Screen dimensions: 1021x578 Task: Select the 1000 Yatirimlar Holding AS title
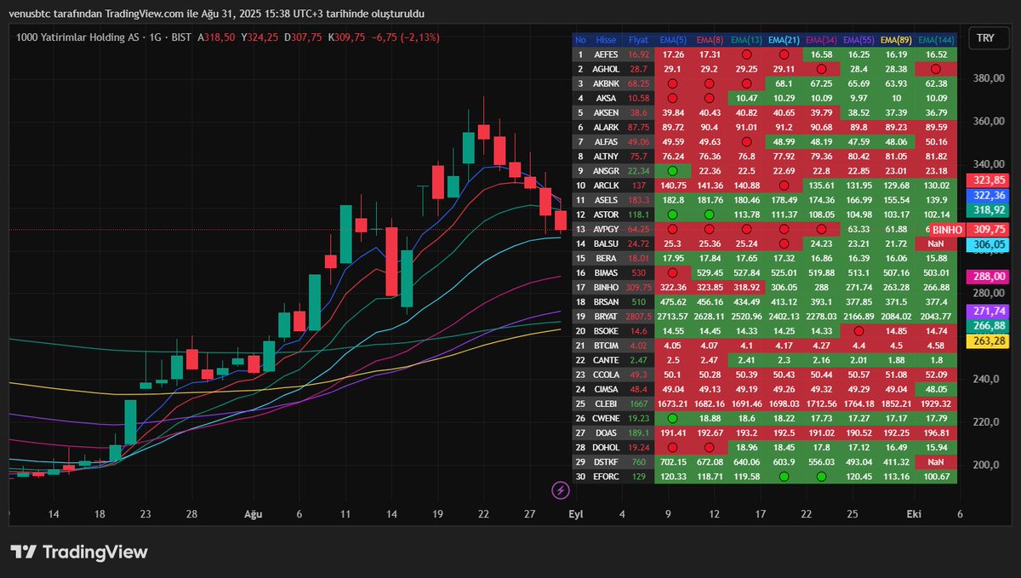tap(77, 37)
